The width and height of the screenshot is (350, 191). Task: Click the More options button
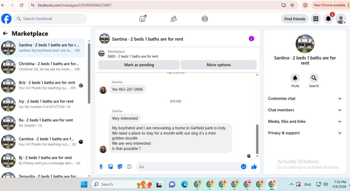click(219, 65)
